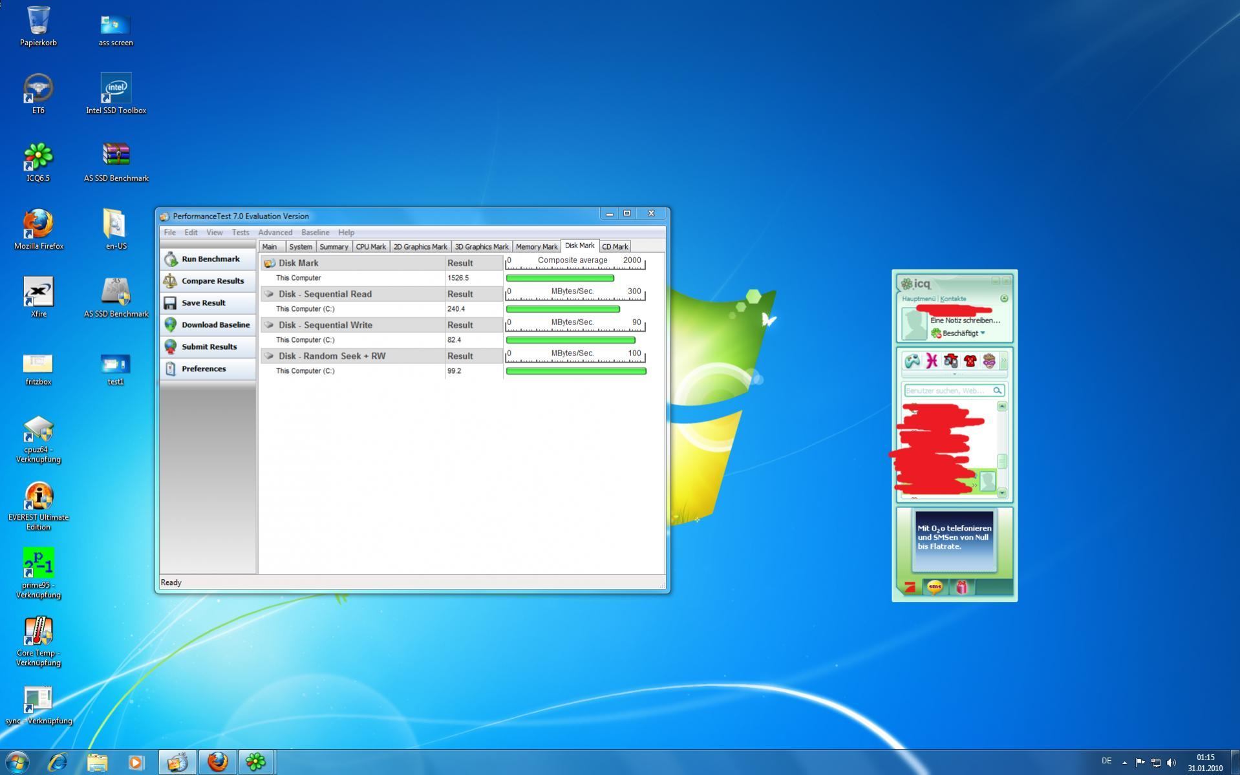Click Hauptmenü link in ICQ

click(919, 299)
